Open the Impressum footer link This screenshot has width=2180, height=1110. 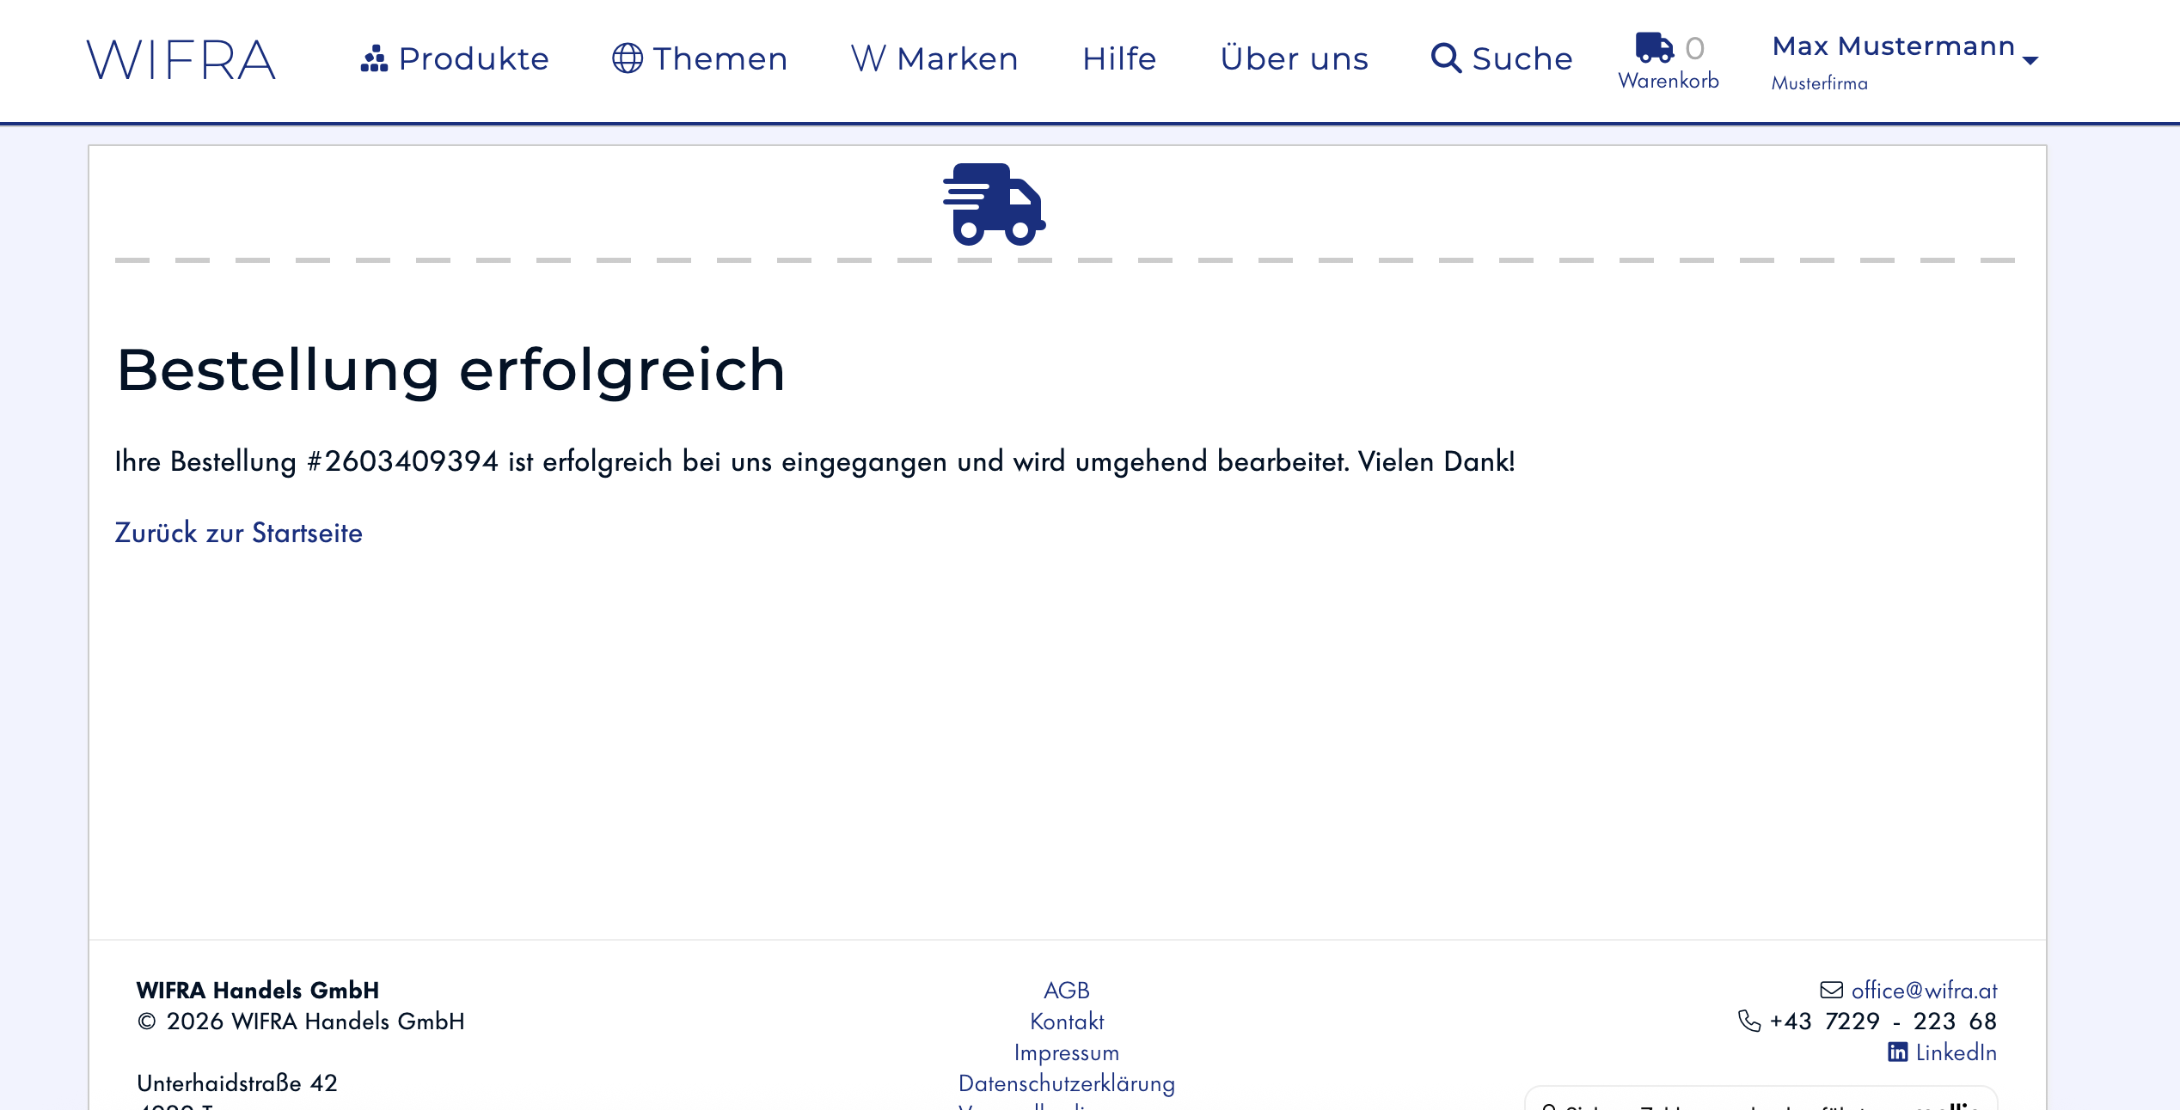1067,1052
